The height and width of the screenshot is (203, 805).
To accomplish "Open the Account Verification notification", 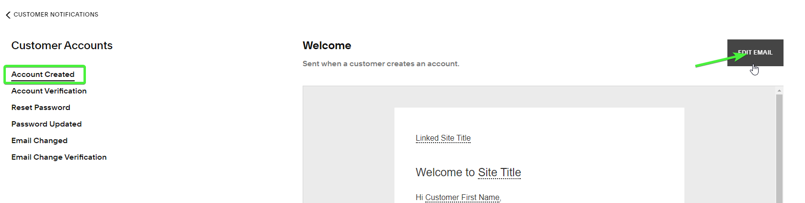I will pyautogui.click(x=49, y=91).
